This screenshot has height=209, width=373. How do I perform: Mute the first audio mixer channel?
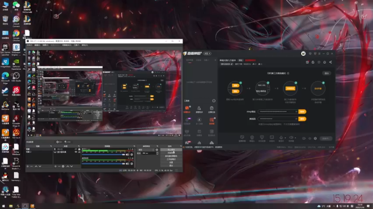click(x=127, y=155)
